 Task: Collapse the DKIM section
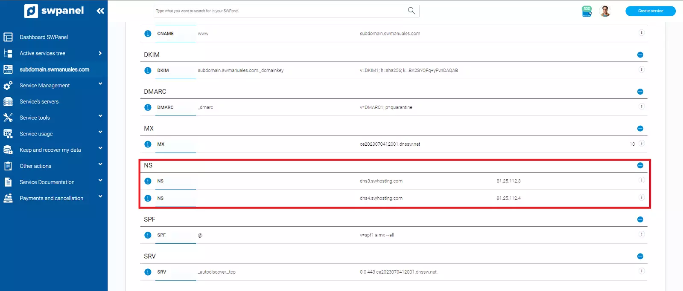pos(640,55)
